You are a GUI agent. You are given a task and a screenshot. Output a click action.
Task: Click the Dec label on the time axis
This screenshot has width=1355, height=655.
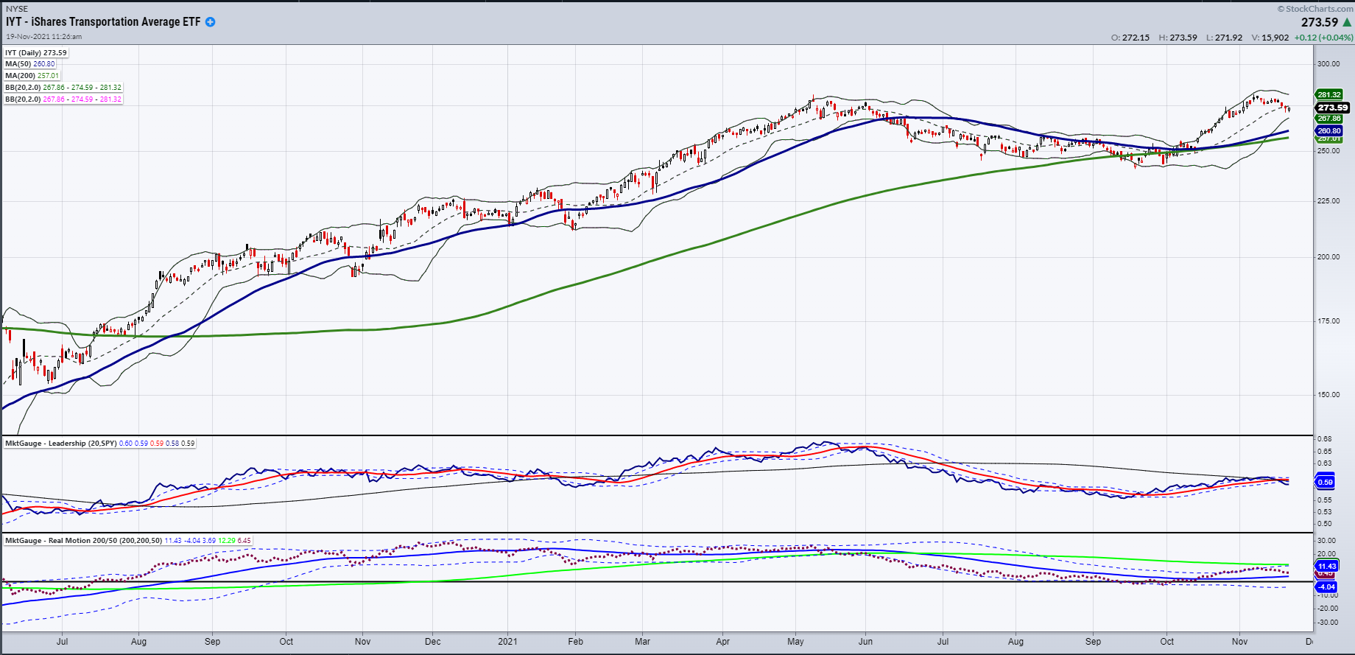click(x=433, y=642)
